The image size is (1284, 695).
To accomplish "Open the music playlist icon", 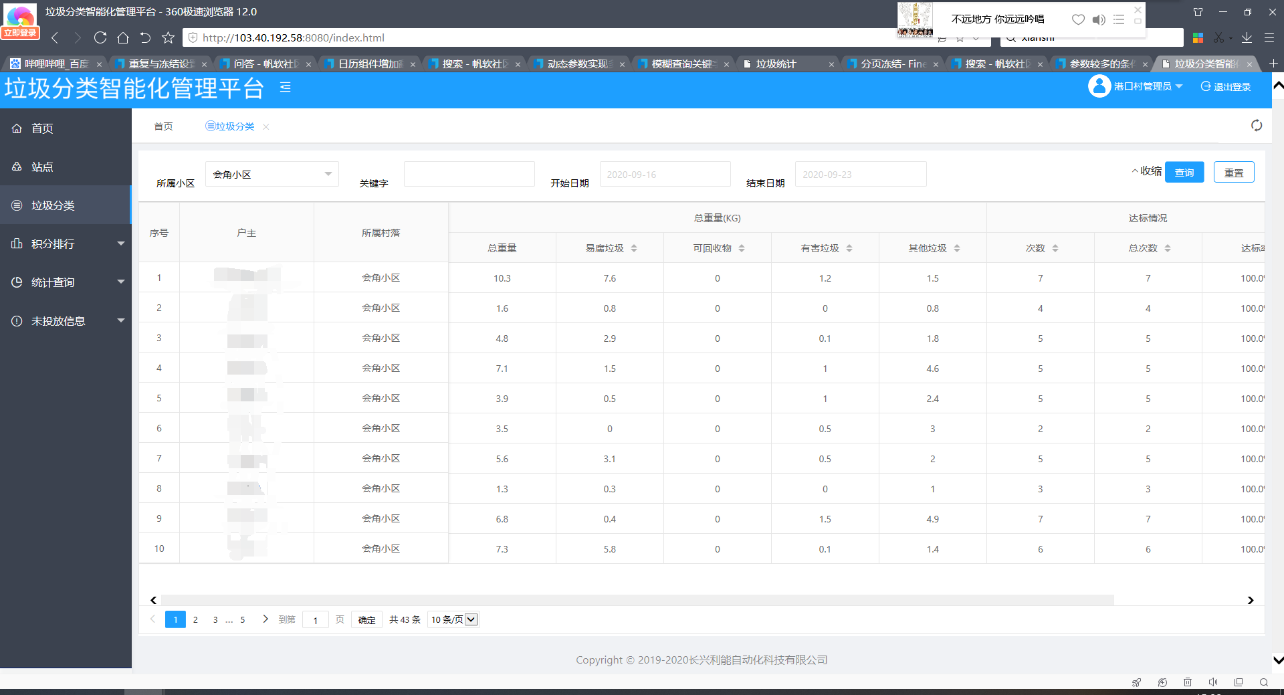I will 1119,19.
